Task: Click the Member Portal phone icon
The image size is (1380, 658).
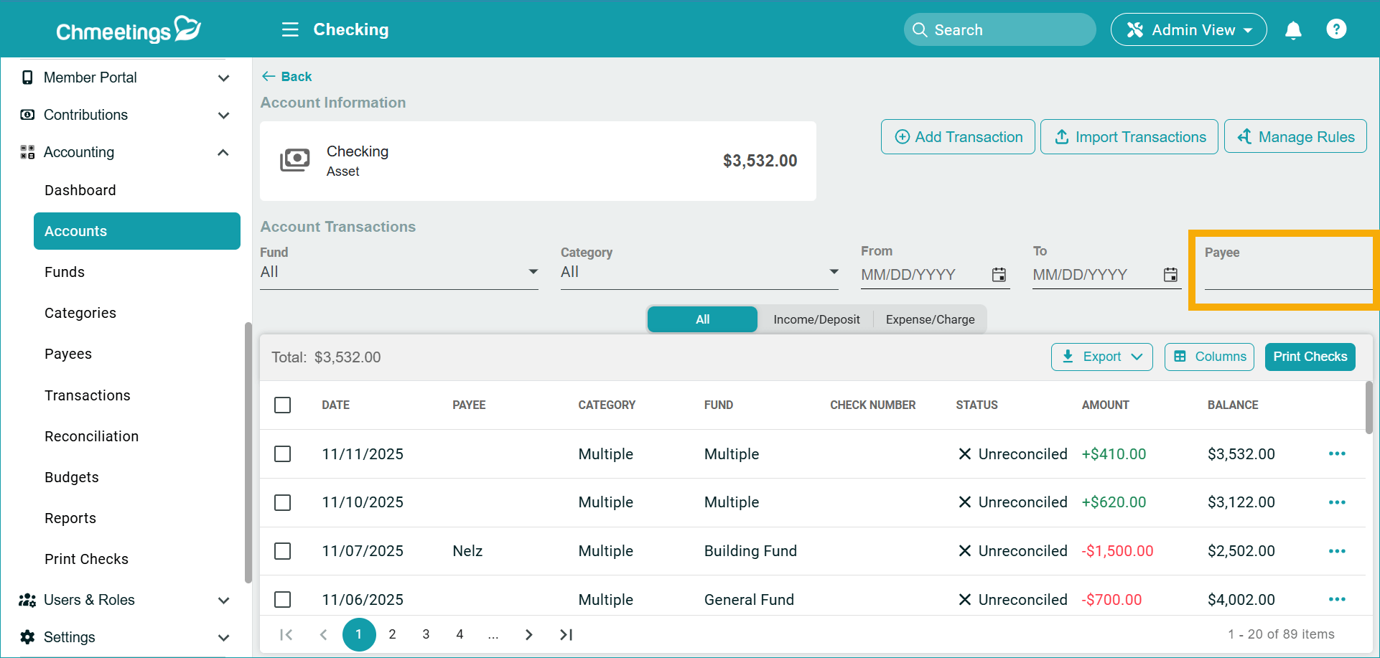Action: (27, 77)
